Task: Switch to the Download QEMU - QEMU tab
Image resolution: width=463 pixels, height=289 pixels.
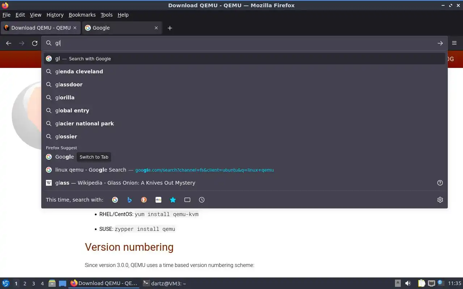Action: 41,28
